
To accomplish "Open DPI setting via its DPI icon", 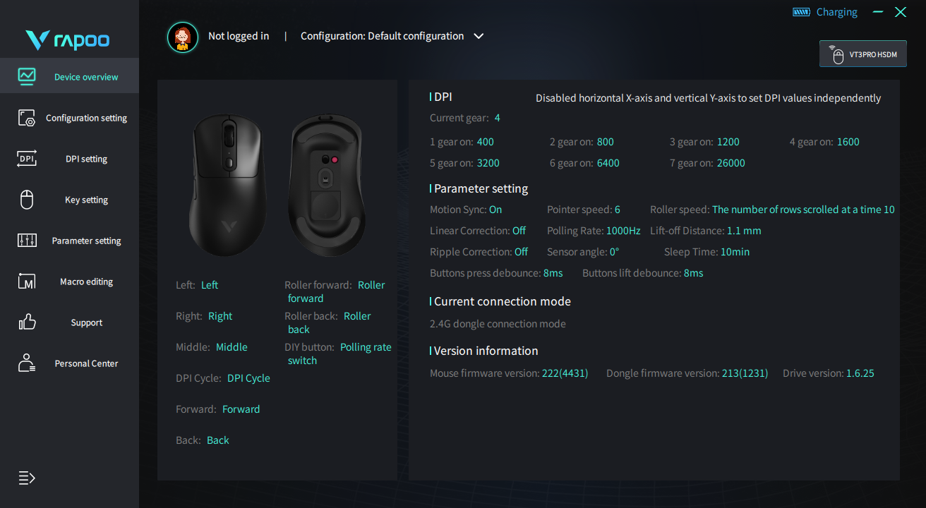I will pos(27,159).
